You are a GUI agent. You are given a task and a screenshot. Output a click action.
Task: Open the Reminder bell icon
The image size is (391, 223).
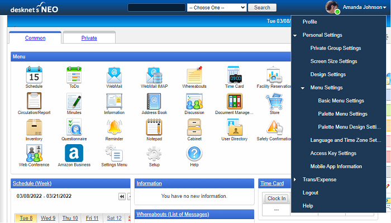click(x=114, y=127)
